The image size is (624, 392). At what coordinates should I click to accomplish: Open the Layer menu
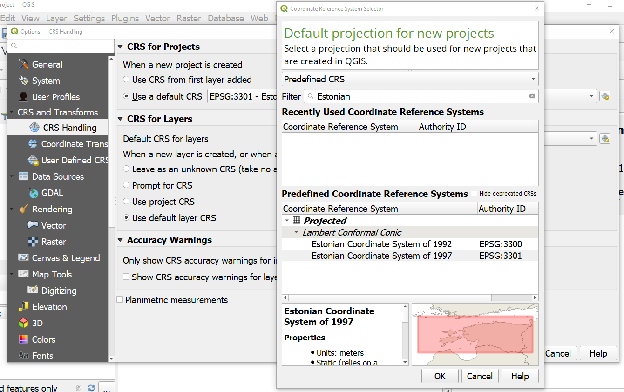coord(56,18)
